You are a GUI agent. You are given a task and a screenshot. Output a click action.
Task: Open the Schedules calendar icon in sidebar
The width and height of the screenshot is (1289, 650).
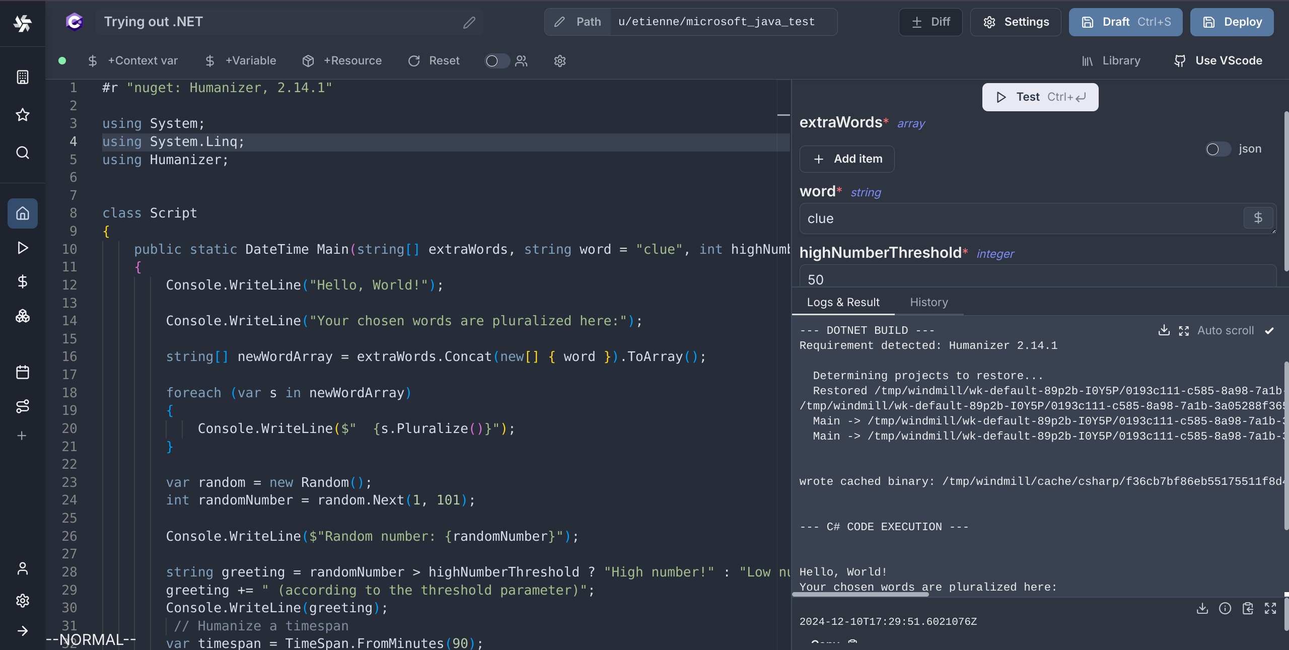tap(23, 372)
